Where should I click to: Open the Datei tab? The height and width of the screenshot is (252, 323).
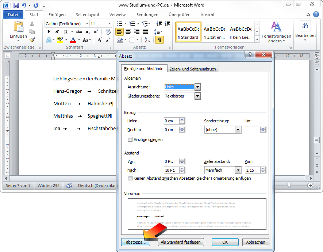point(13,14)
